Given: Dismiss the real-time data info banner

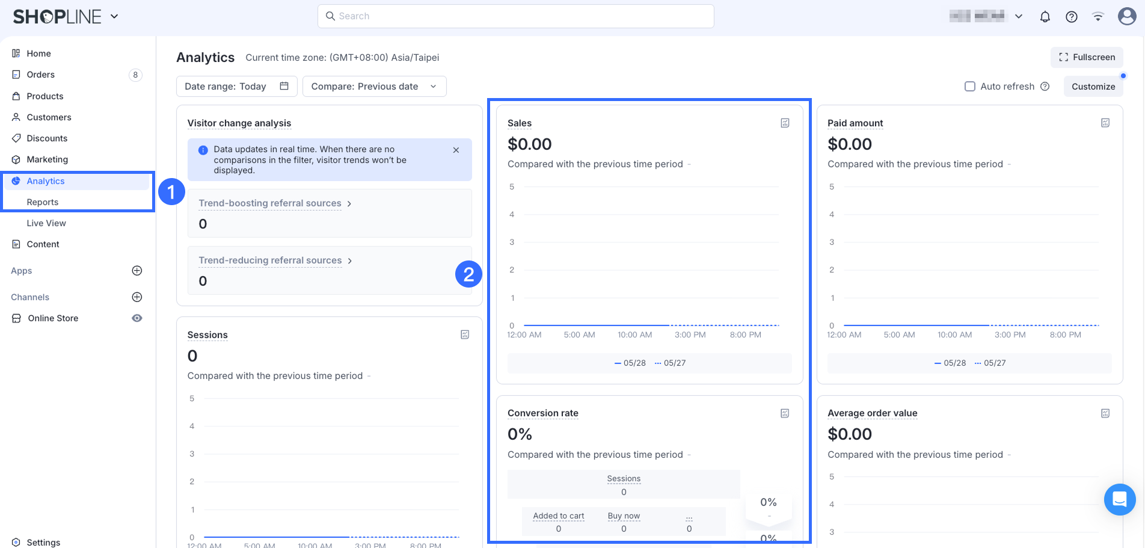Looking at the screenshot, I should tap(456, 150).
